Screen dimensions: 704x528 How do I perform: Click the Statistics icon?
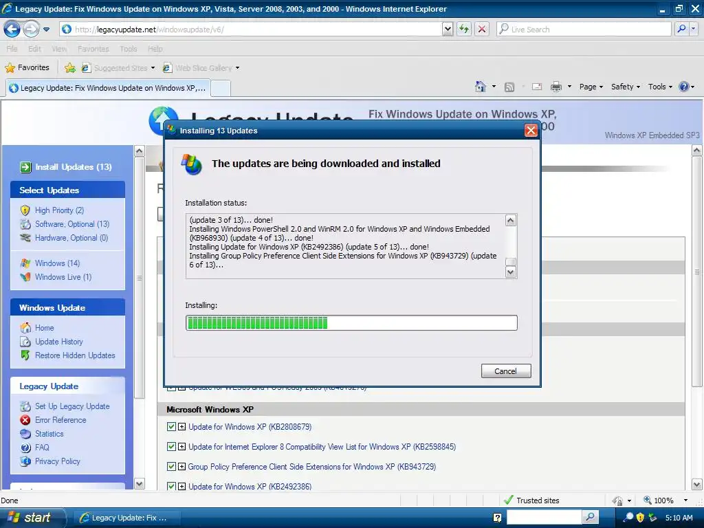[x=25, y=434]
